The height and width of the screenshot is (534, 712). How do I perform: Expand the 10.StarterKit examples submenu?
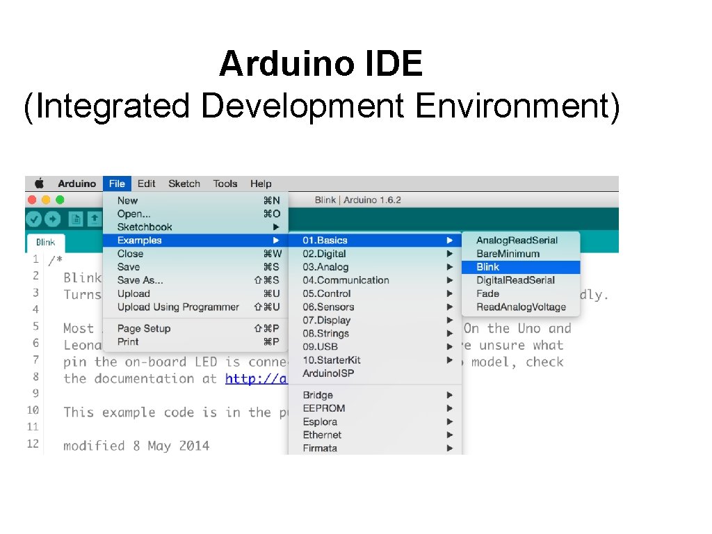(x=375, y=360)
